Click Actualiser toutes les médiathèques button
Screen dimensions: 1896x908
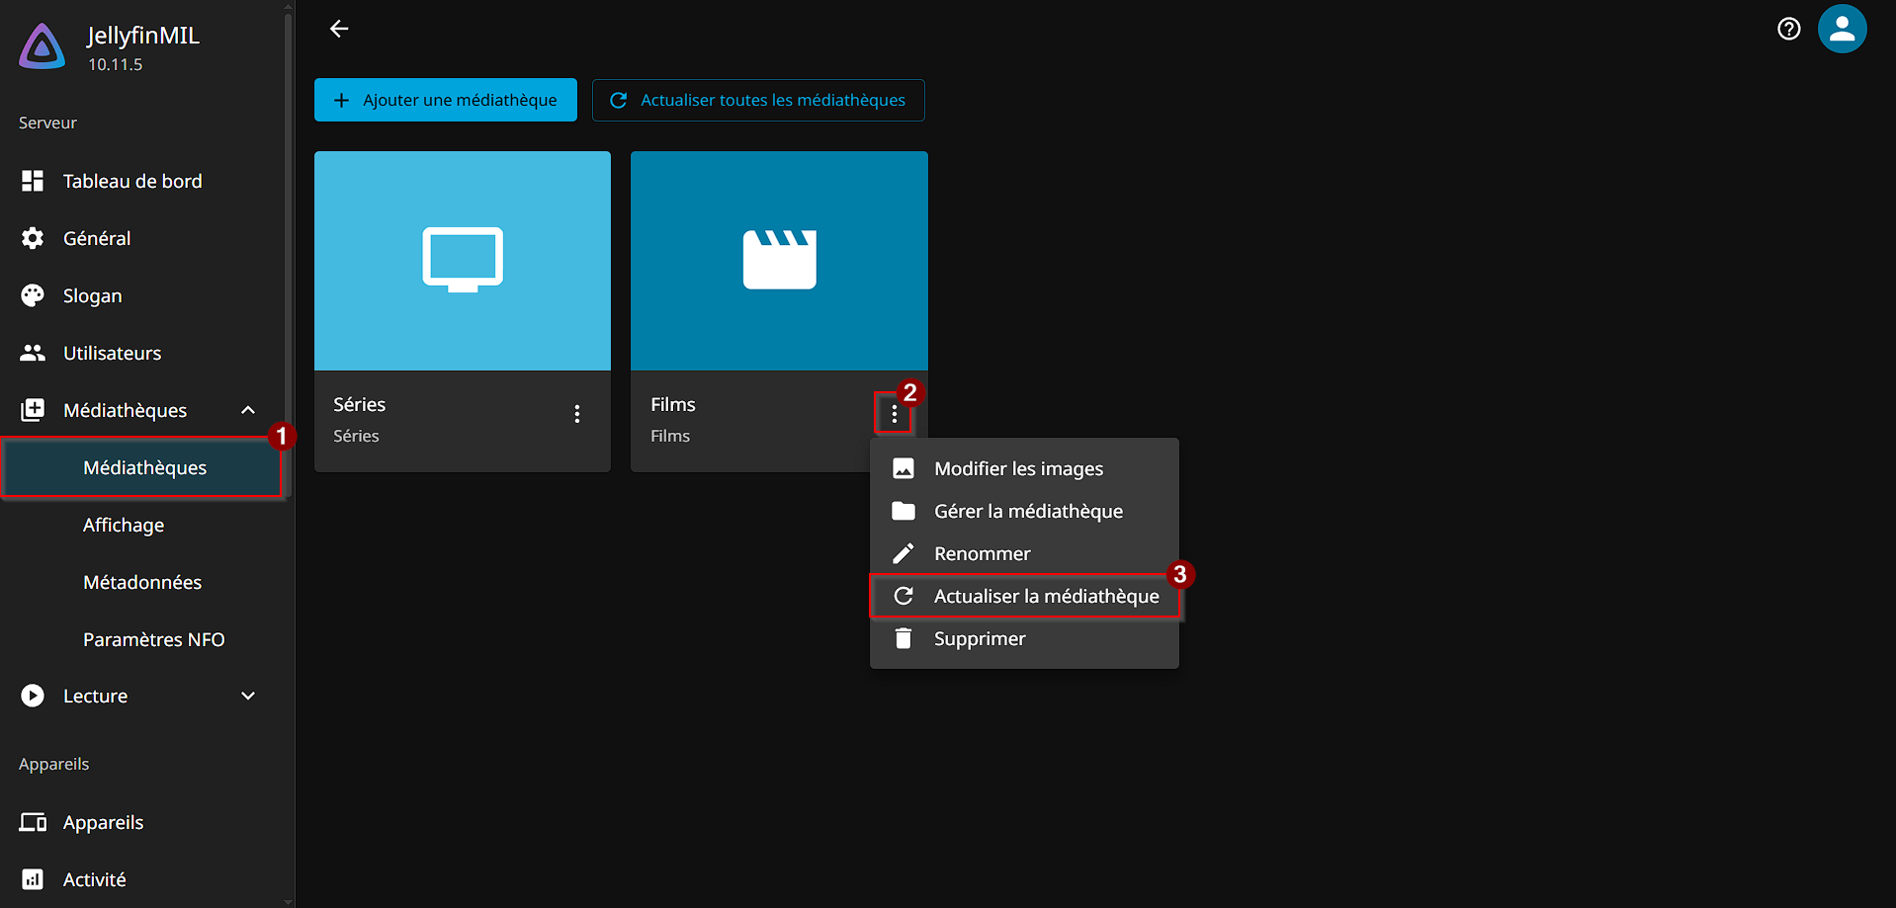(758, 100)
